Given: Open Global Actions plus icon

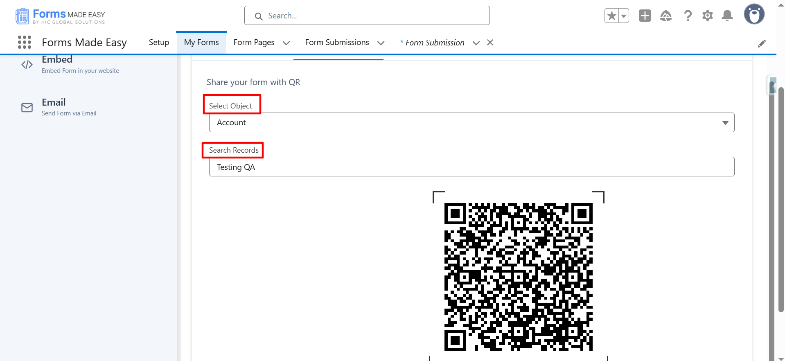Looking at the screenshot, I should [645, 16].
